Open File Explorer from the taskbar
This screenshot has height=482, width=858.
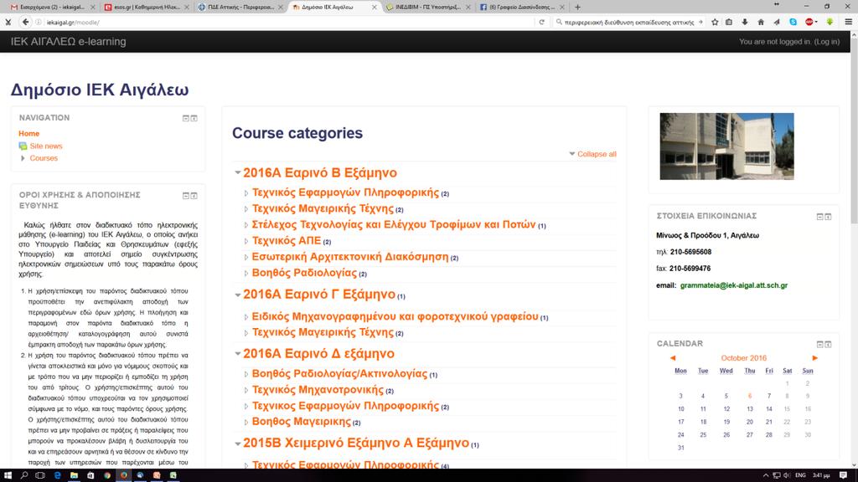74,475
